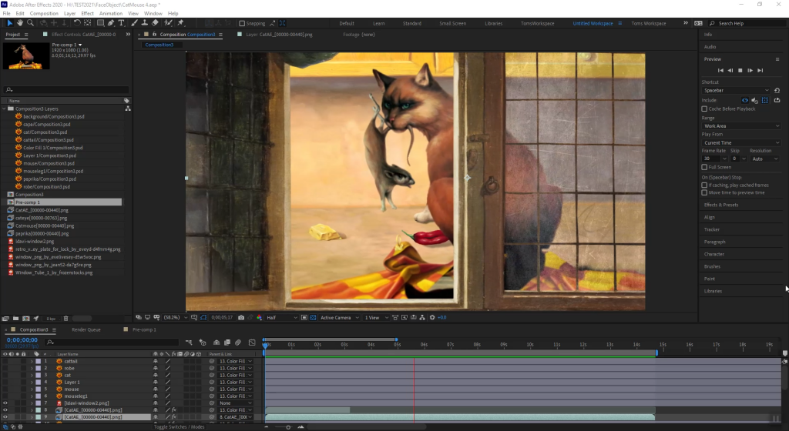
Task: Hide layer 8 CatAE png
Action: click(x=5, y=410)
